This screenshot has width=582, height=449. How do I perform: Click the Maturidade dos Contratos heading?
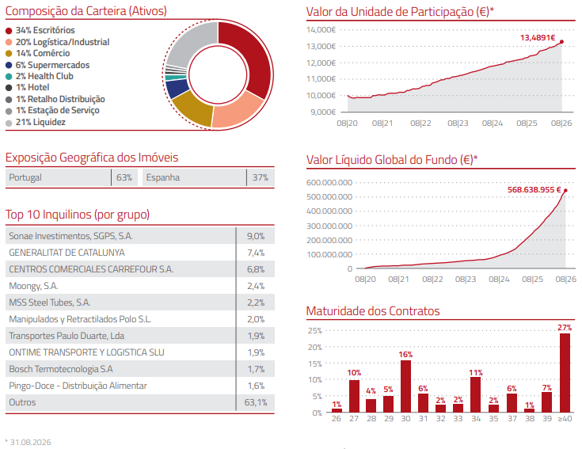point(373,311)
